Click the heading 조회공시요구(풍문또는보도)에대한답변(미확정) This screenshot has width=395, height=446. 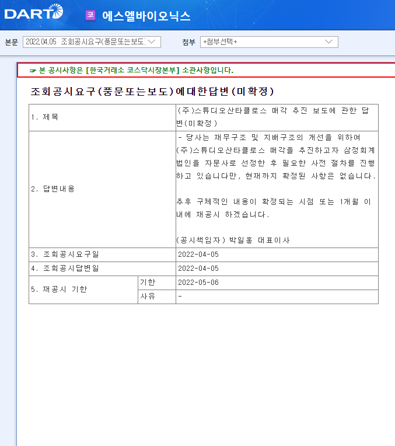click(x=152, y=91)
